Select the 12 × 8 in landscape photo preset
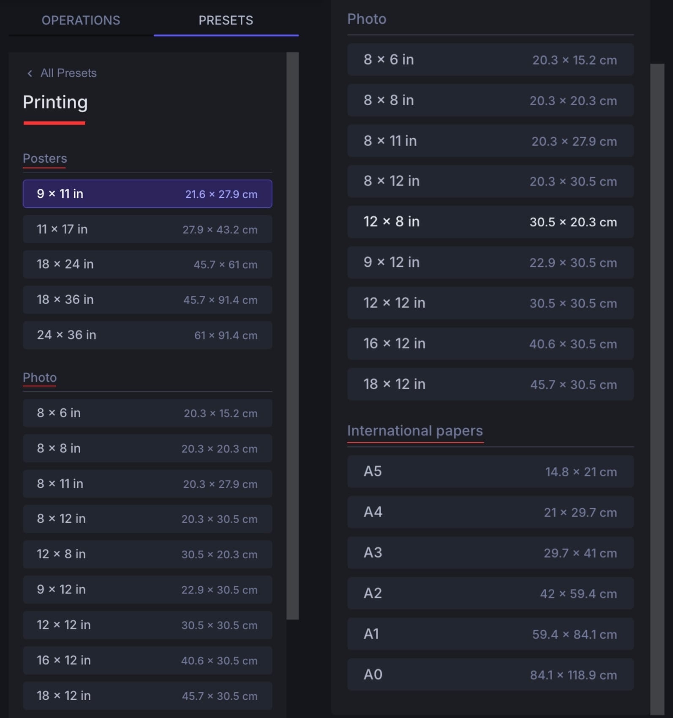 coord(147,554)
